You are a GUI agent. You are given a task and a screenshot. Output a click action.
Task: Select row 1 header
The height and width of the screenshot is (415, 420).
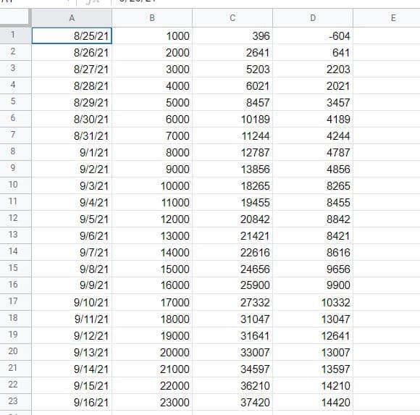coord(15,35)
